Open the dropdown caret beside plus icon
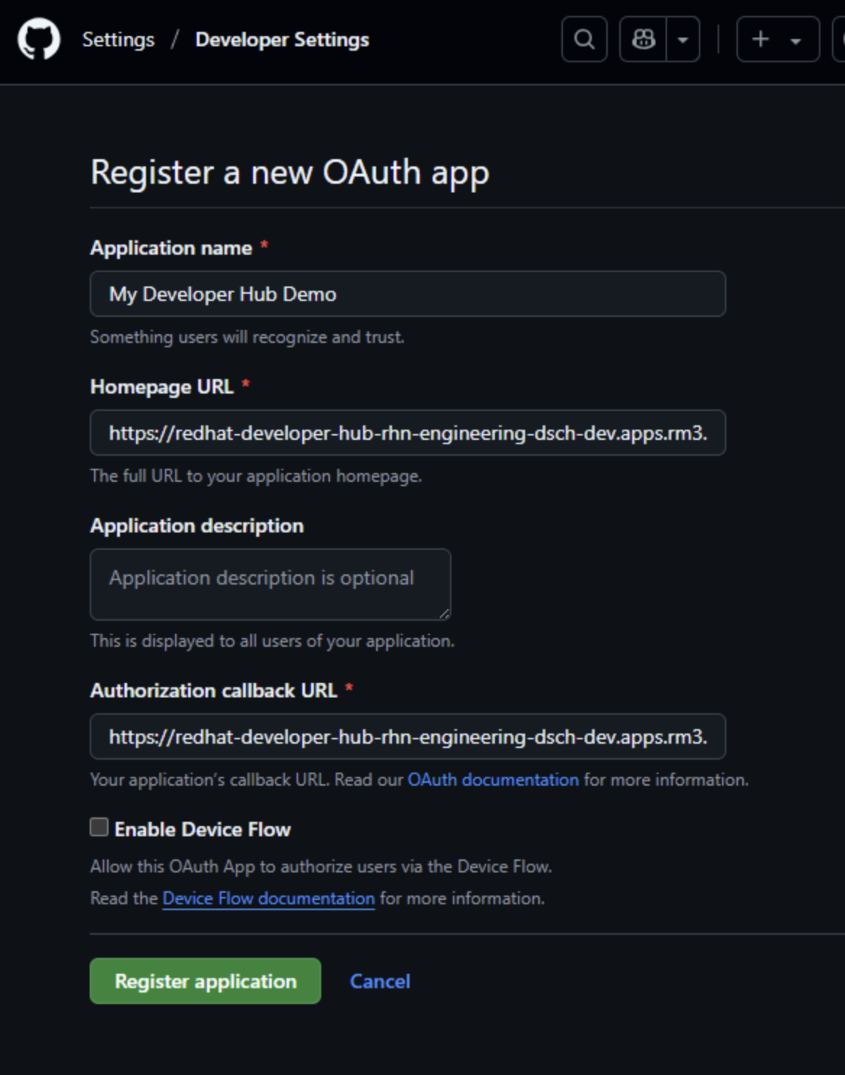Viewport: 845px width, 1075px height. pos(796,41)
